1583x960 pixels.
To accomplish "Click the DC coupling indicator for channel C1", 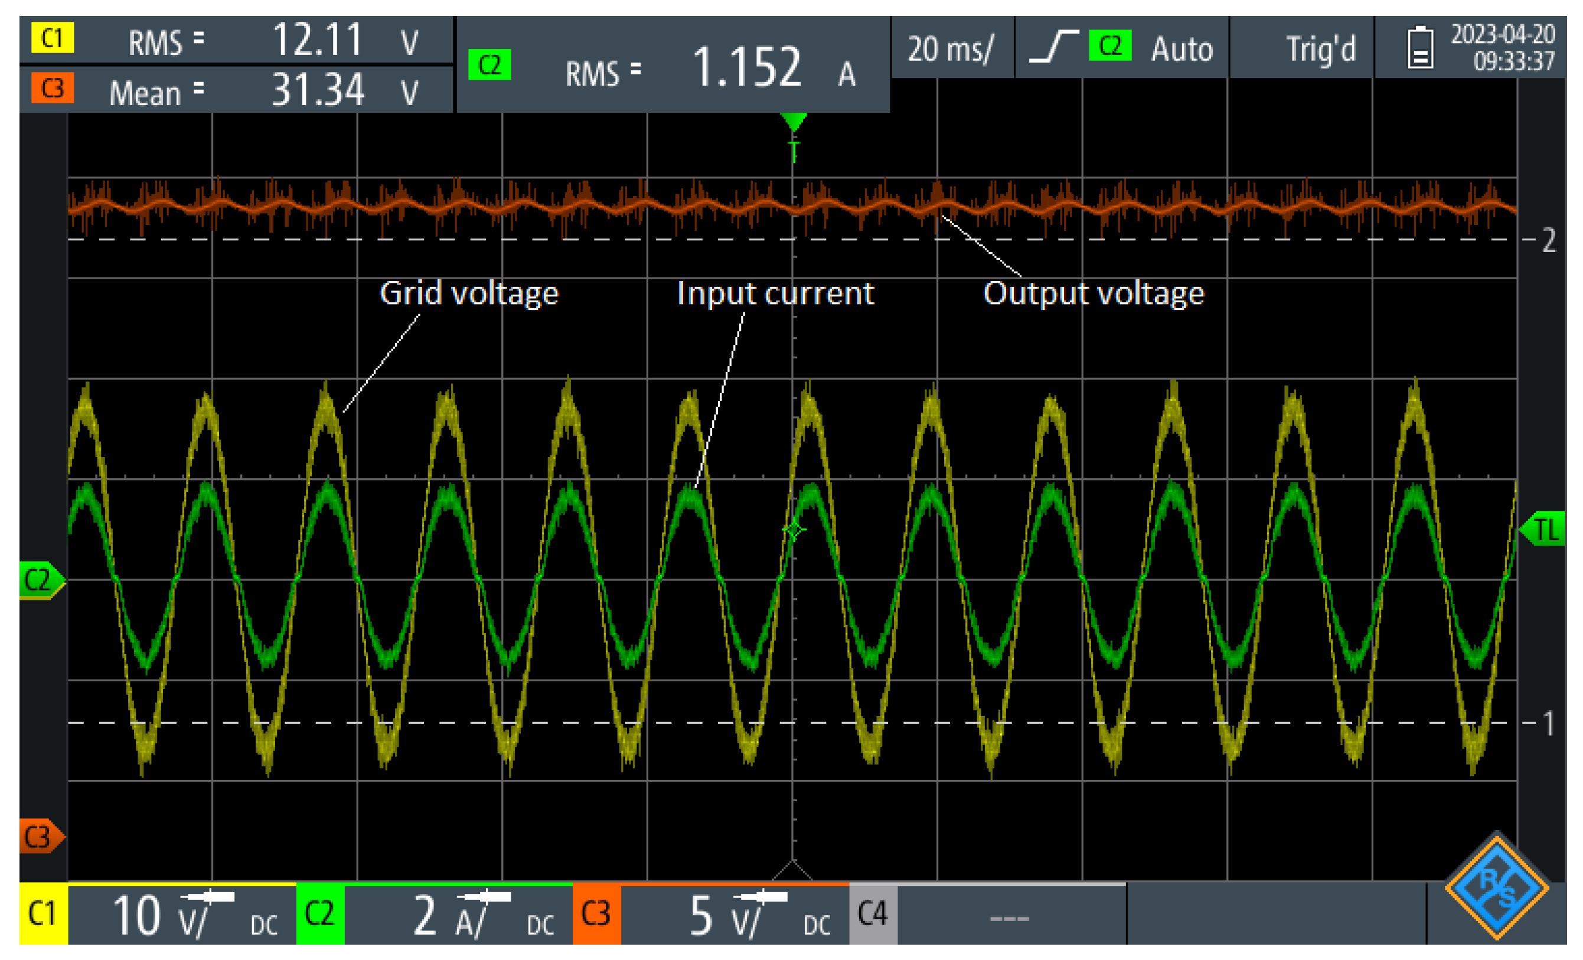I will pyautogui.click(x=265, y=924).
